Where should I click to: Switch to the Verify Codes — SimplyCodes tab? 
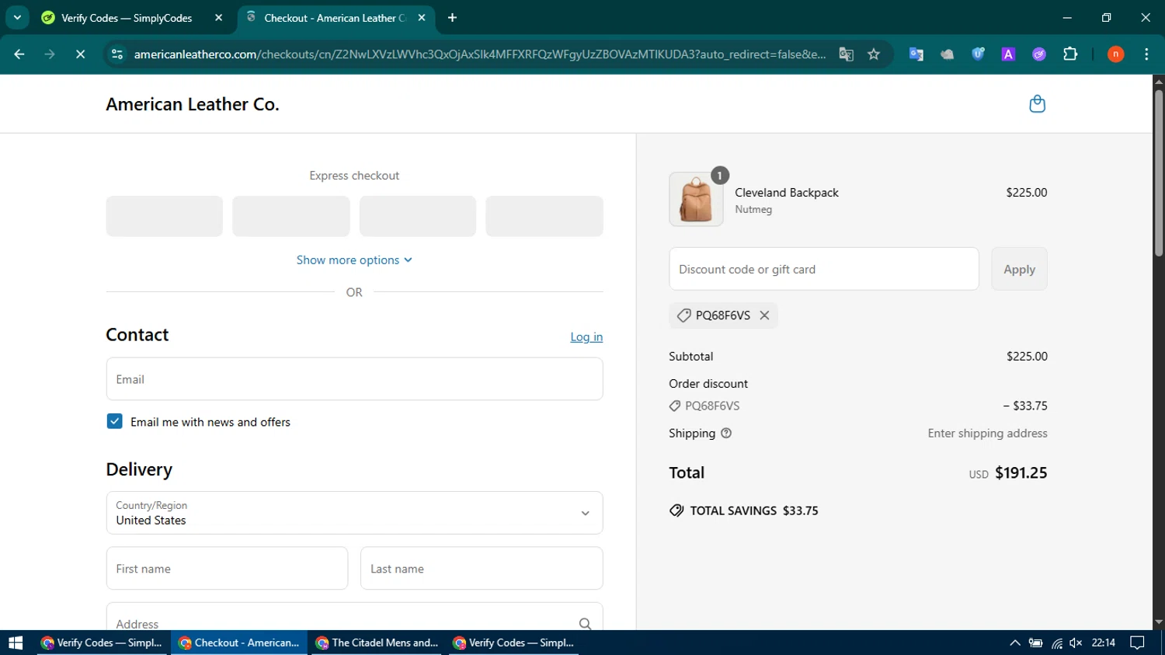point(127,18)
